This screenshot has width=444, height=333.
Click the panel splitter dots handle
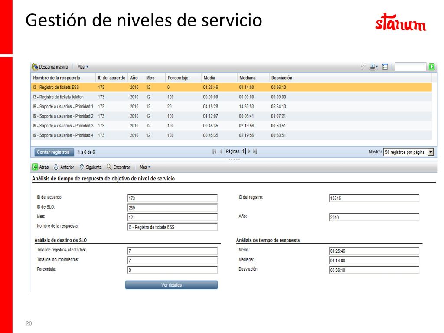234,160
